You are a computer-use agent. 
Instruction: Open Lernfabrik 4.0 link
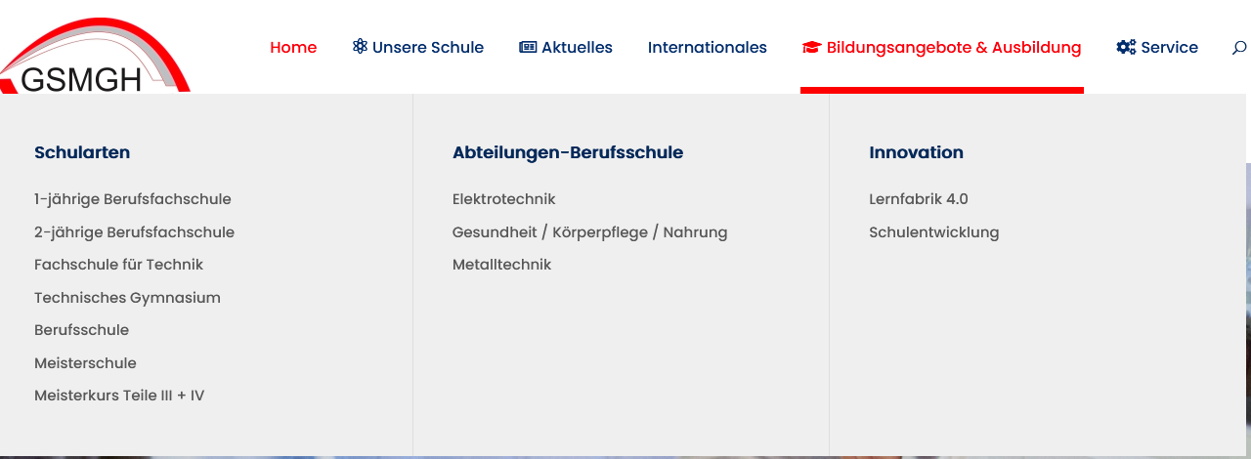coord(918,199)
